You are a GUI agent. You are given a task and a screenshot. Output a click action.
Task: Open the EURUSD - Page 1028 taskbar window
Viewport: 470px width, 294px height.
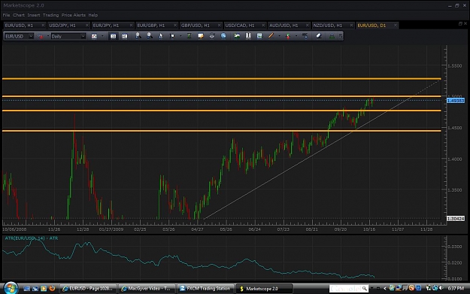[88, 289]
